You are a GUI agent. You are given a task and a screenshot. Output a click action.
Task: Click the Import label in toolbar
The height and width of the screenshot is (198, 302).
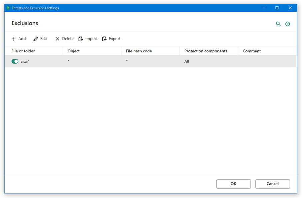click(x=91, y=39)
